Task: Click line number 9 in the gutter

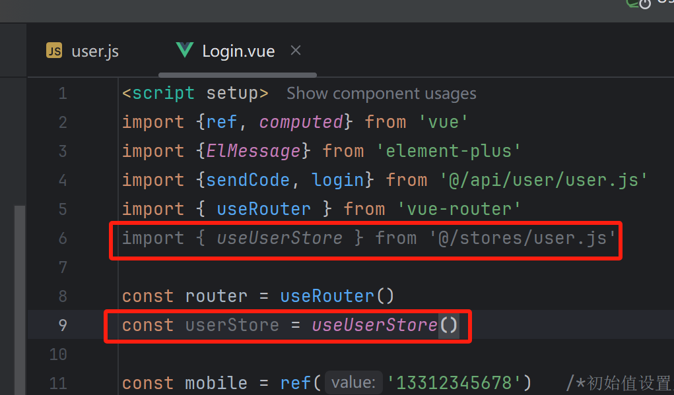Action: (63, 325)
